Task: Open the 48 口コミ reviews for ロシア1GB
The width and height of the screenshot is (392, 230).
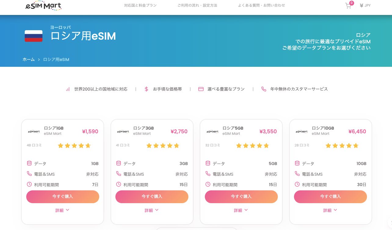Action: (x=34, y=145)
